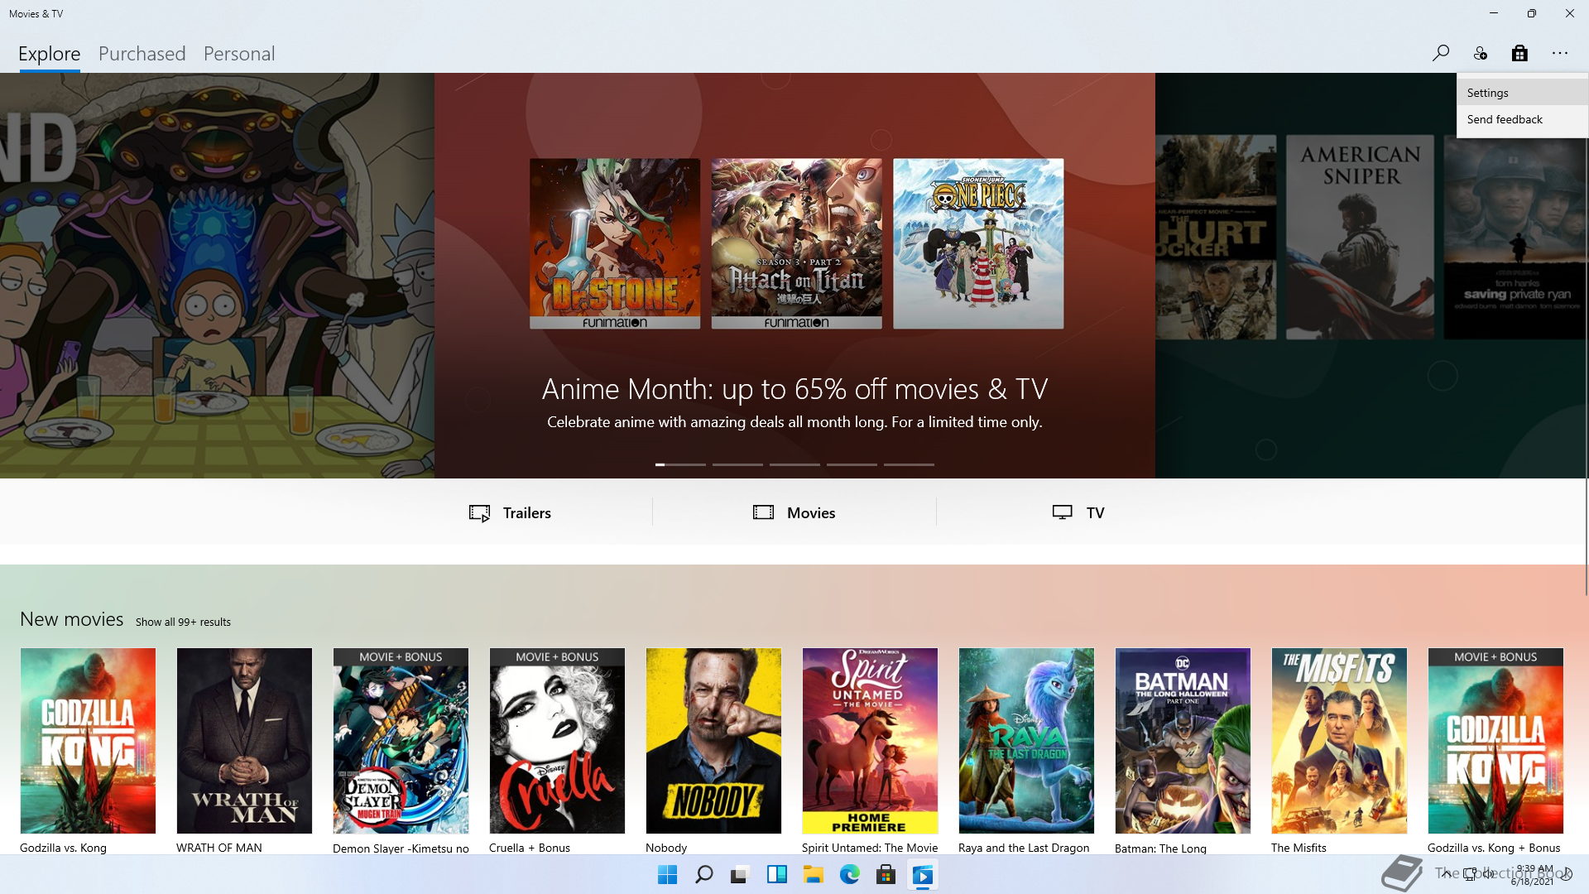Screen dimensions: 1589x894
Task: Select third carousel page indicator
Action: point(794,464)
